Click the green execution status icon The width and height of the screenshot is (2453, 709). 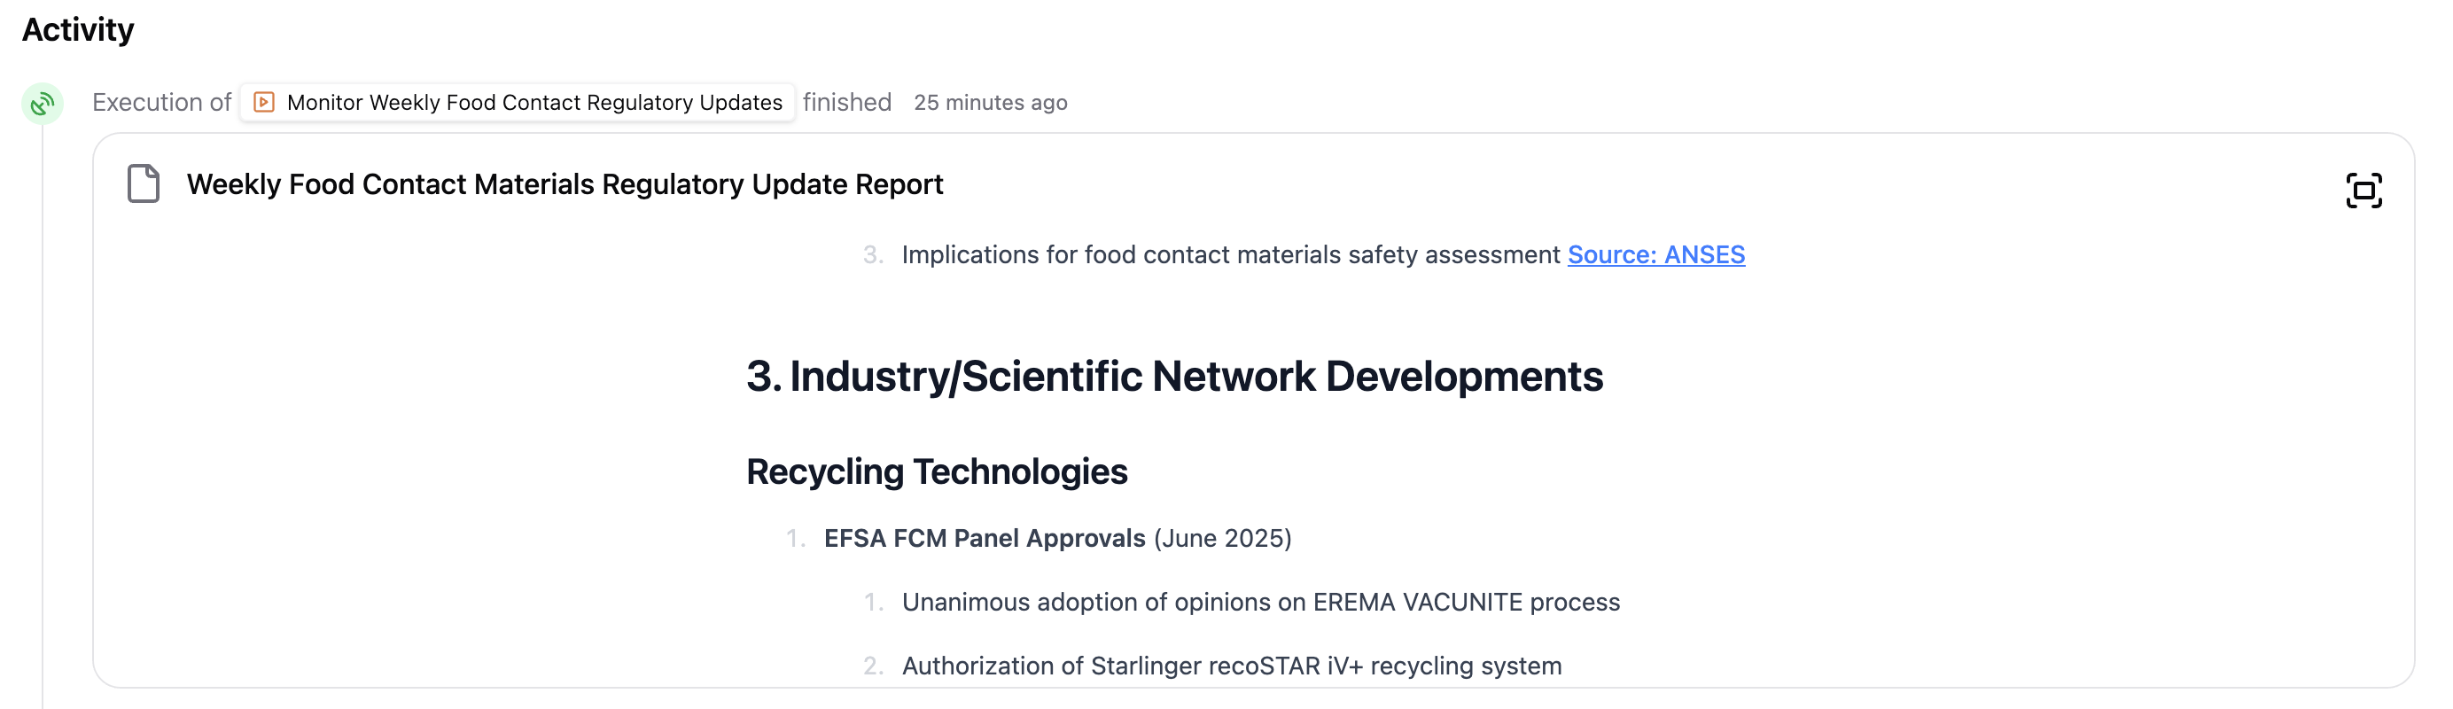coord(42,103)
